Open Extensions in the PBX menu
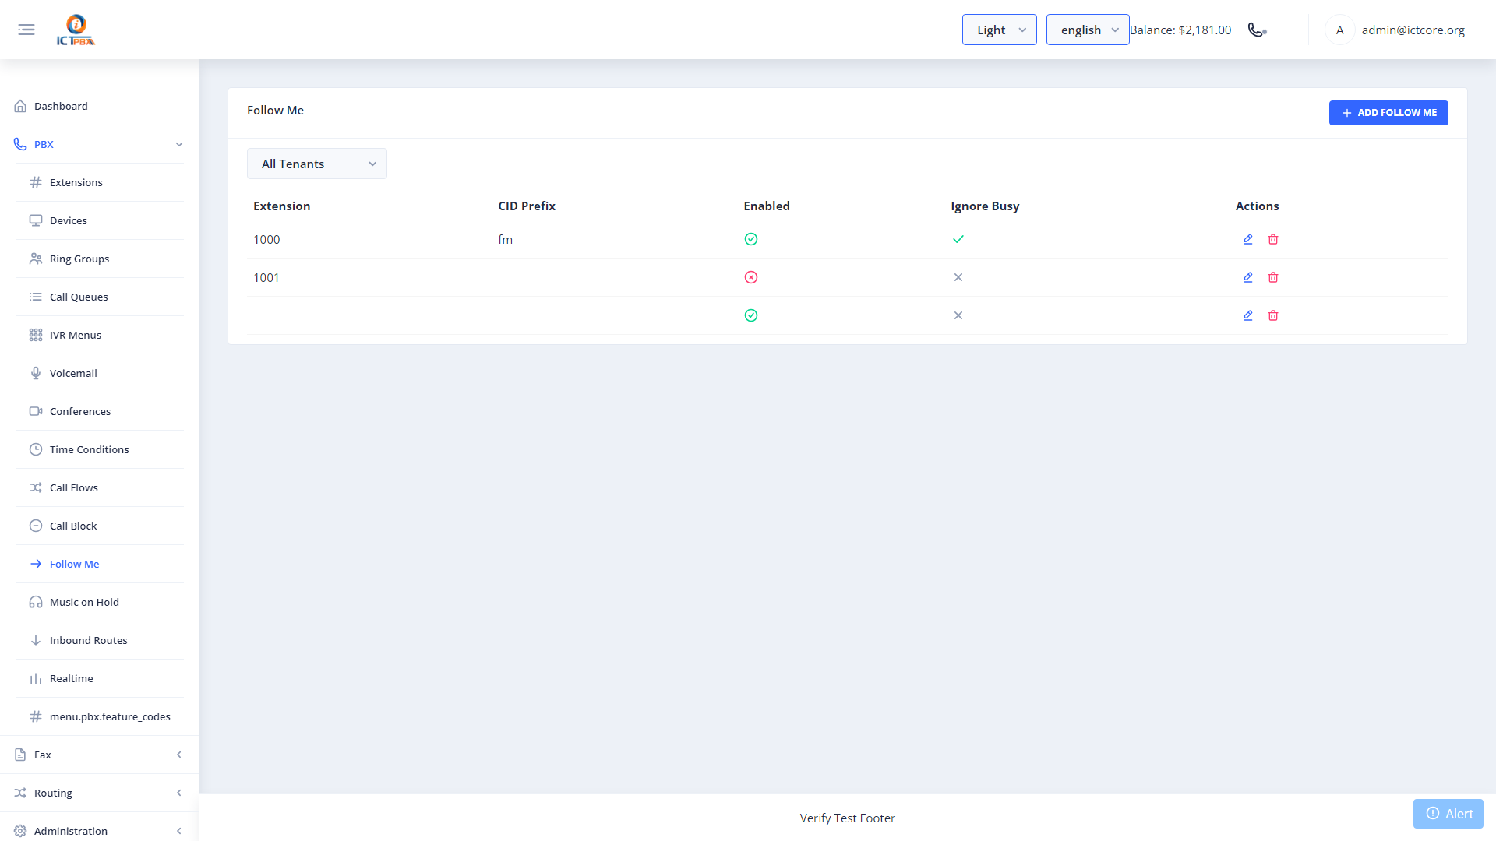Image resolution: width=1496 pixels, height=841 pixels. coord(100,182)
